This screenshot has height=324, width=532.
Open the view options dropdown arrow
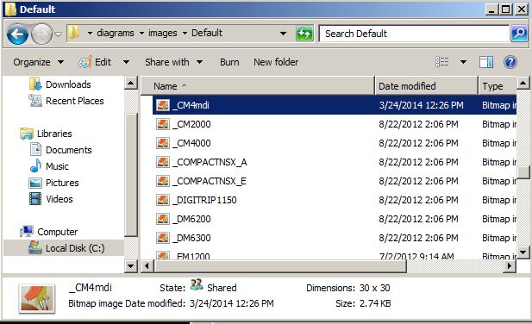click(x=463, y=62)
